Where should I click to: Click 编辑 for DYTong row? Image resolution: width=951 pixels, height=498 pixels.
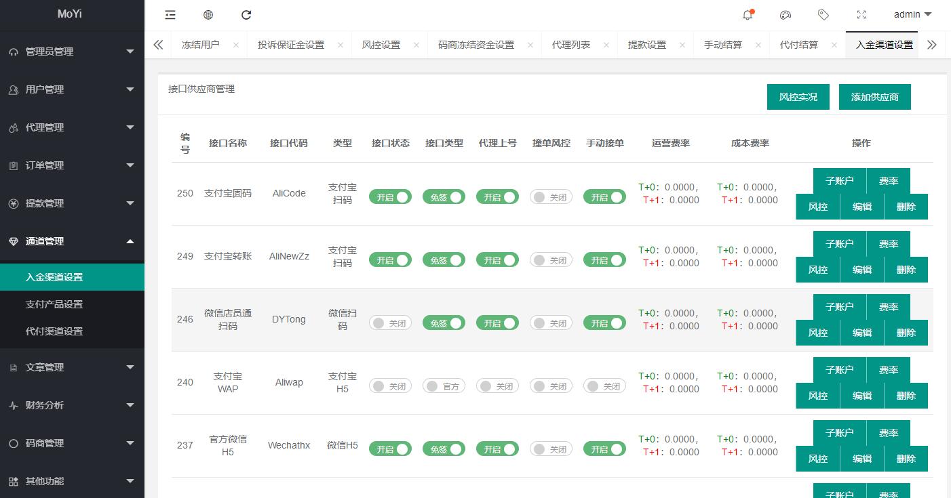pos(862,333)
